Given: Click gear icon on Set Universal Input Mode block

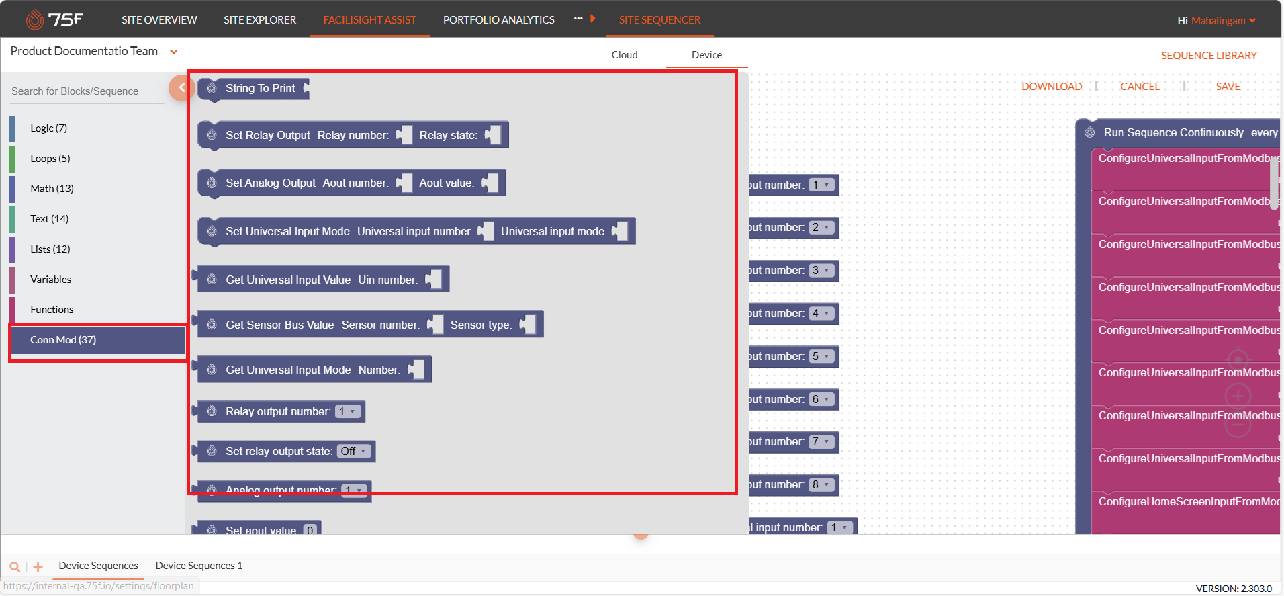Looking at the screenshot, I should (212, 231).
